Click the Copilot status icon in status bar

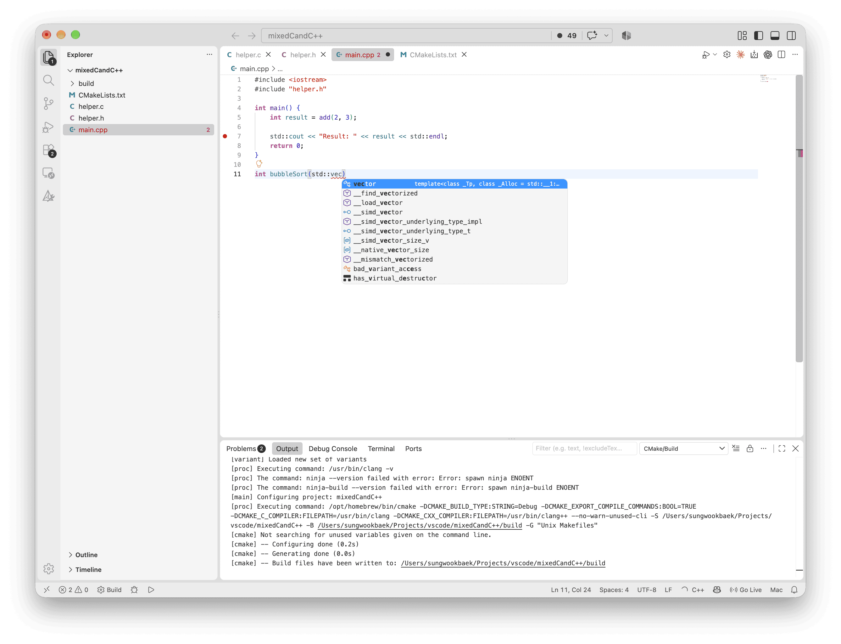point(717,590)
